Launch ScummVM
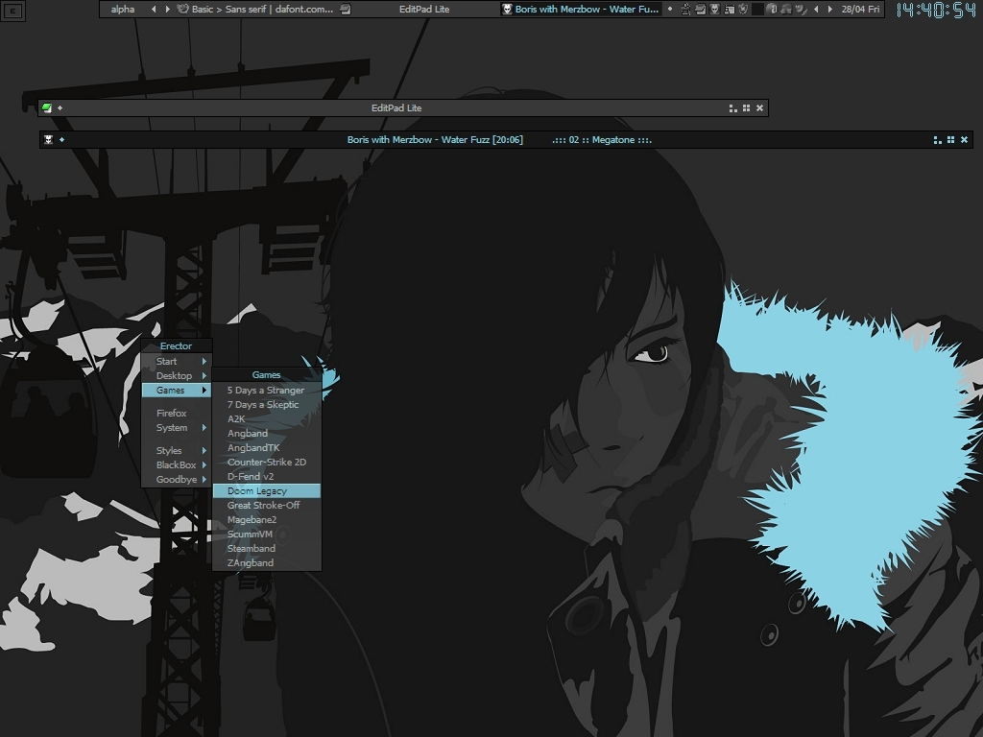Screen dimensions: 983x737 pos(267,534)
